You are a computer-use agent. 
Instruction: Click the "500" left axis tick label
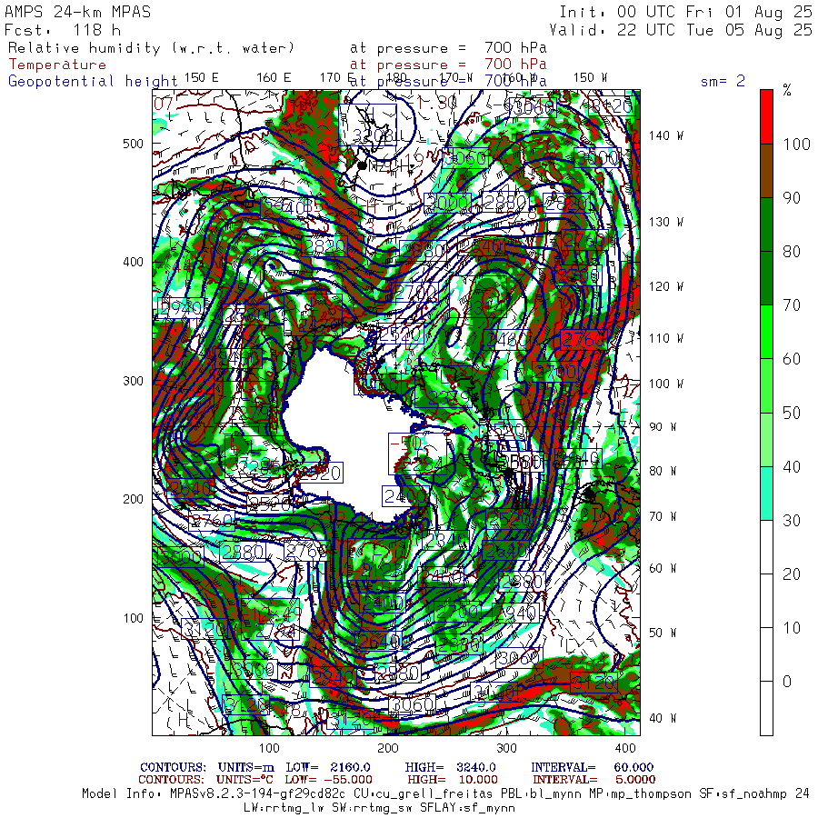pos(133,144)
